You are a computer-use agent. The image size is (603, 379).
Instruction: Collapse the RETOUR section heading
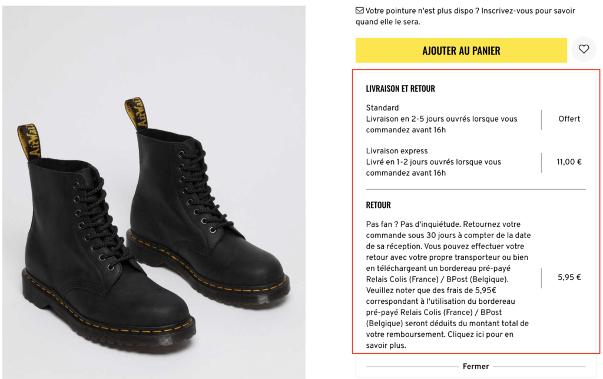379,205
